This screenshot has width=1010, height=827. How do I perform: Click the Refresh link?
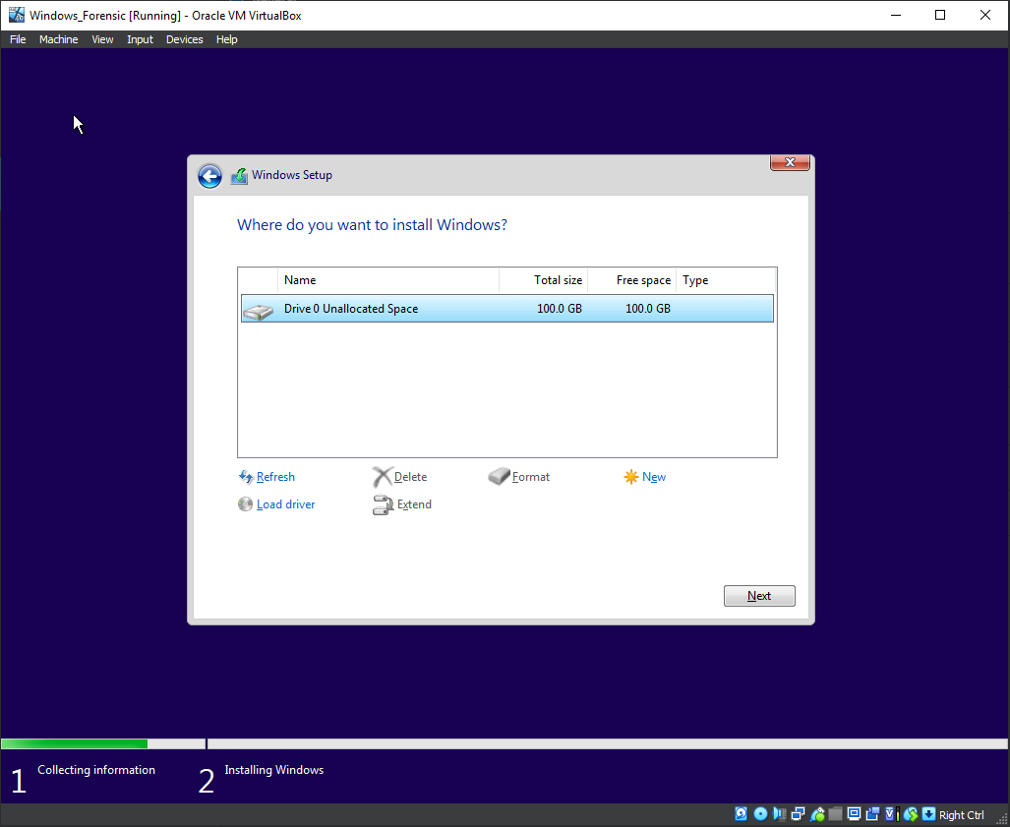click(x=274, y=477)
